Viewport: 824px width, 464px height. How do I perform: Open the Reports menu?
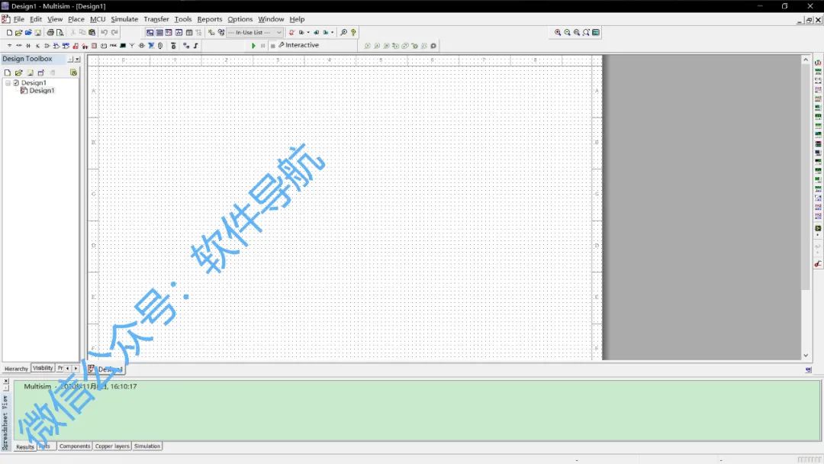point(210,19)
